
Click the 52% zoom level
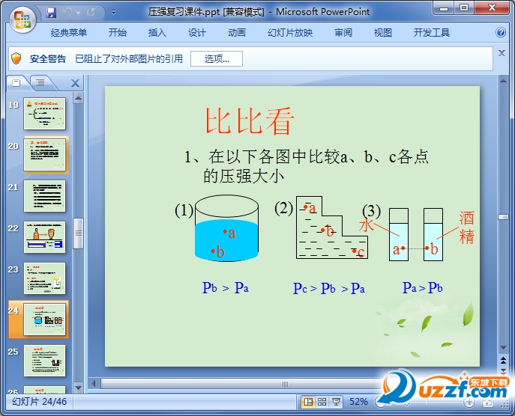pyautogui.click(x=358, y=402)
